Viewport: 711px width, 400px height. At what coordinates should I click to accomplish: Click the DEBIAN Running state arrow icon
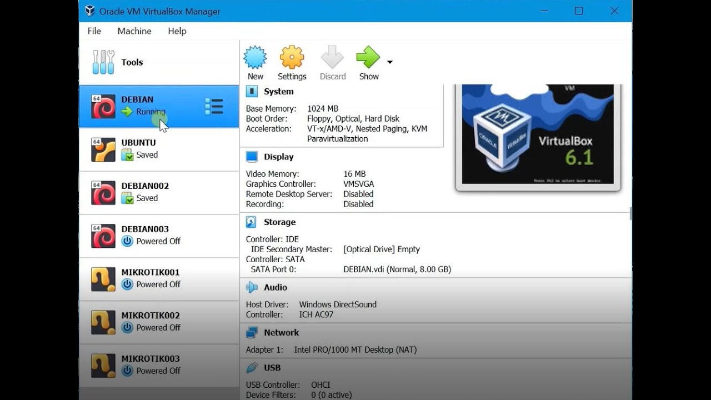tap(128, 112)
